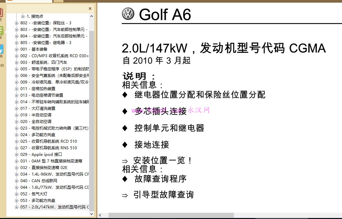This screenshot has width=342, height=219.
Task: Click the horizontal scrollbar thumb below the document
Action: [x=171, y=215]
